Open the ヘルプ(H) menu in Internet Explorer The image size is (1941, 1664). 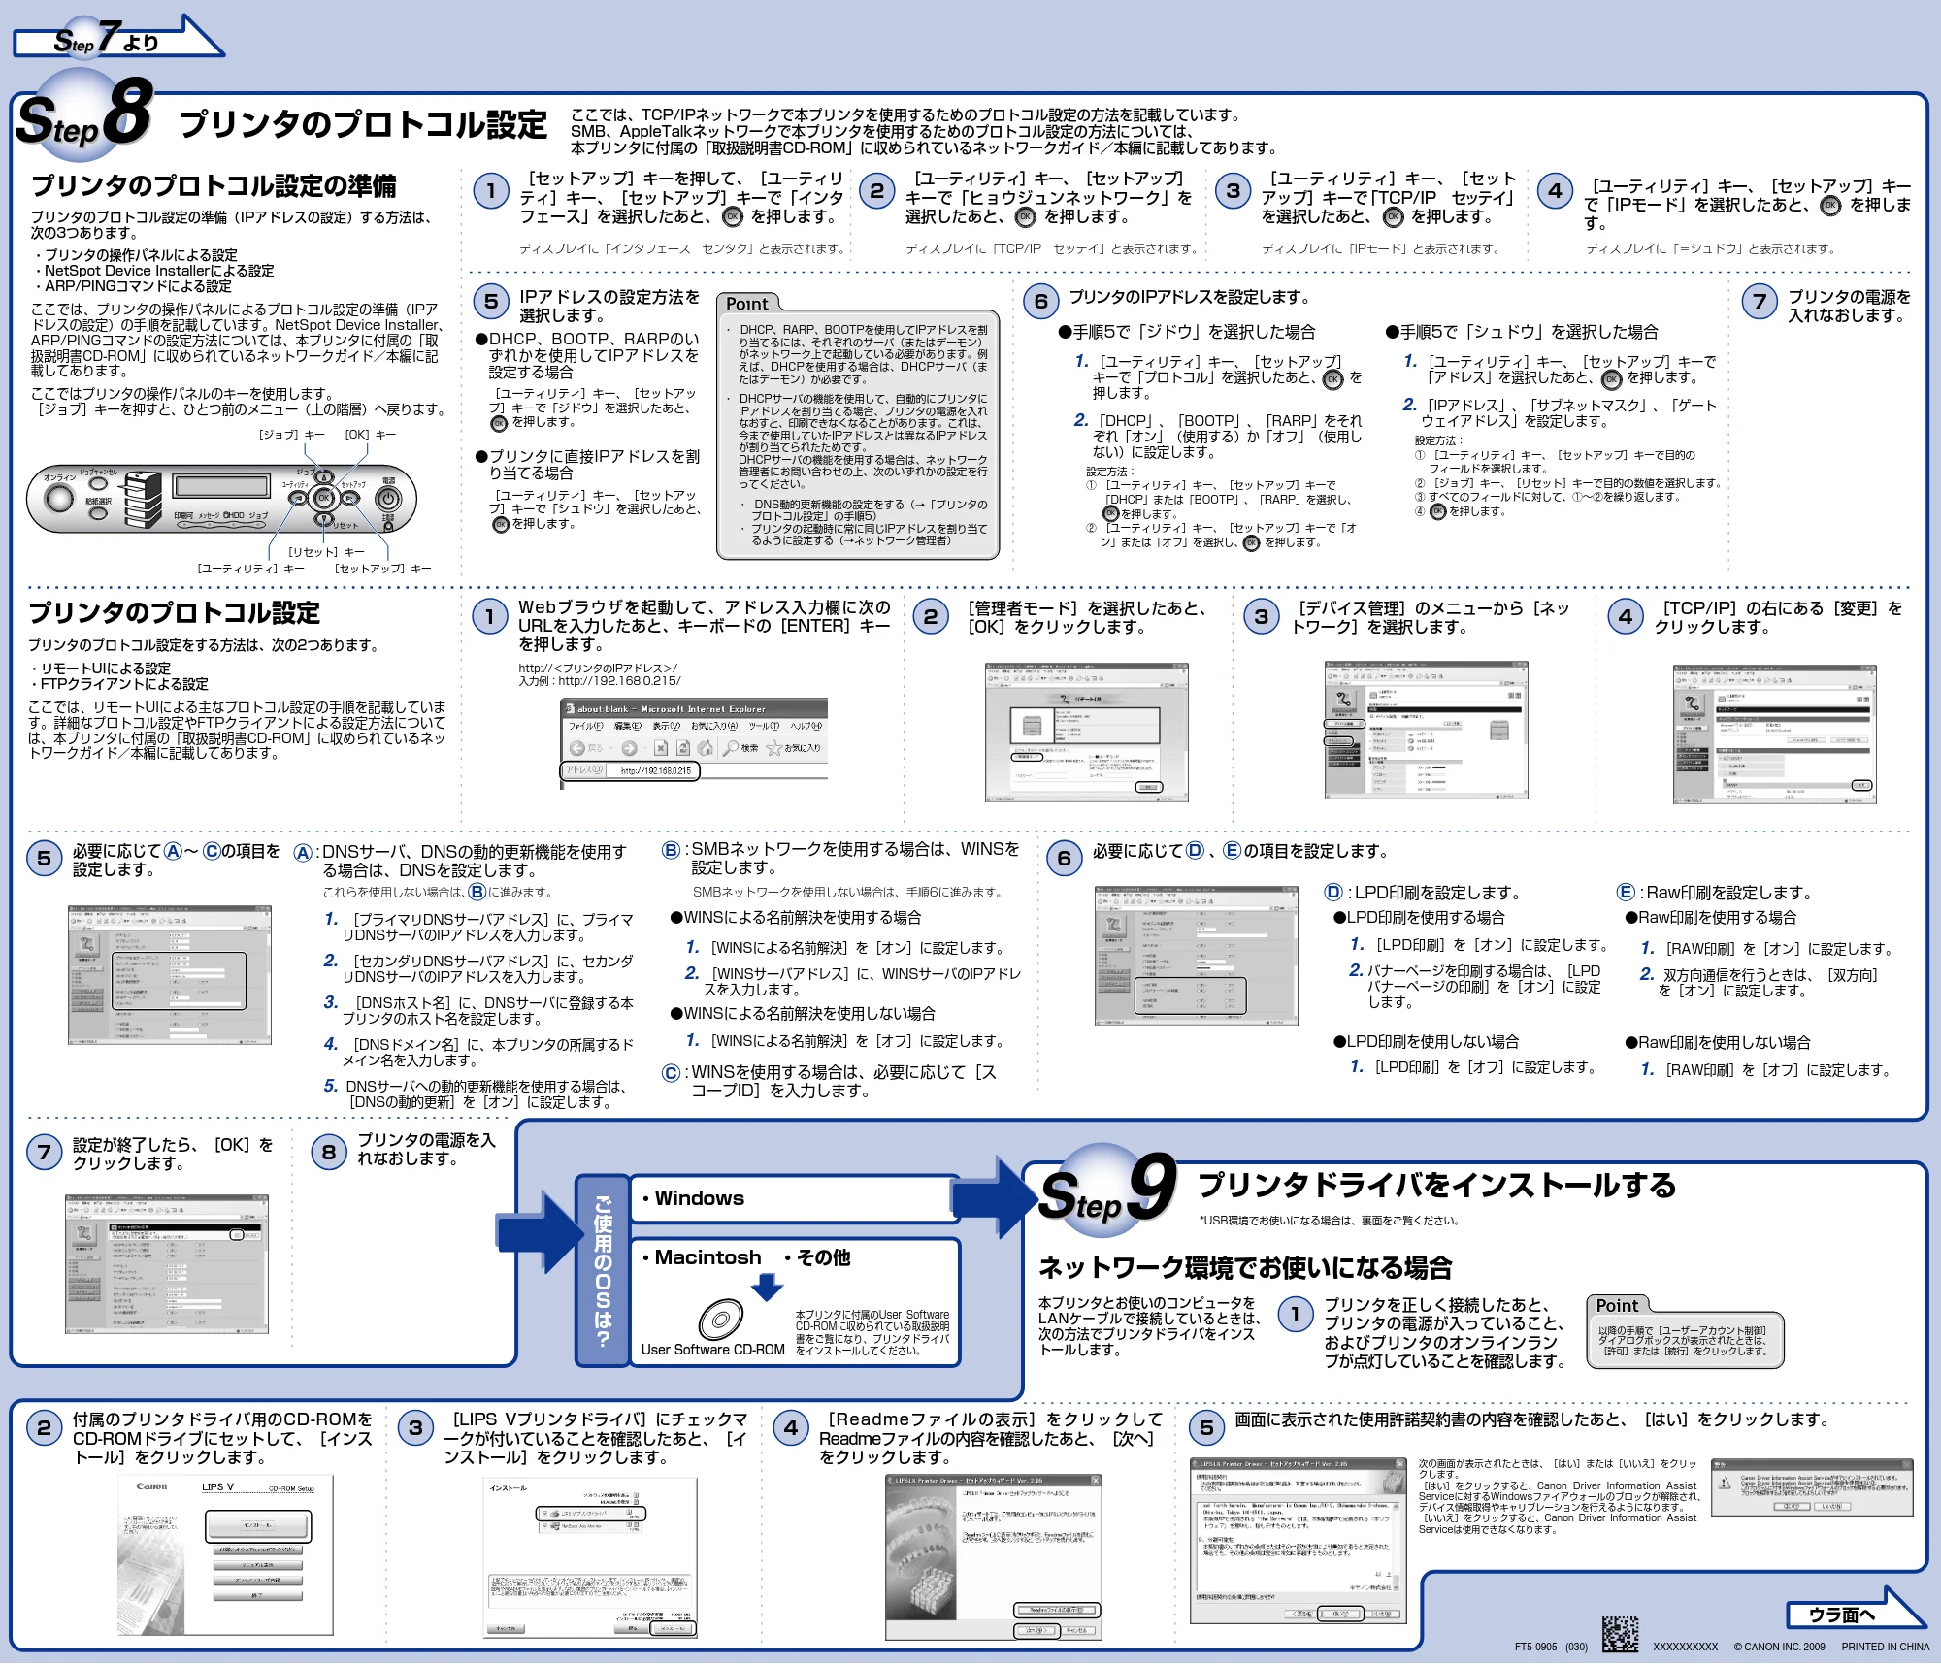[806, 726]
